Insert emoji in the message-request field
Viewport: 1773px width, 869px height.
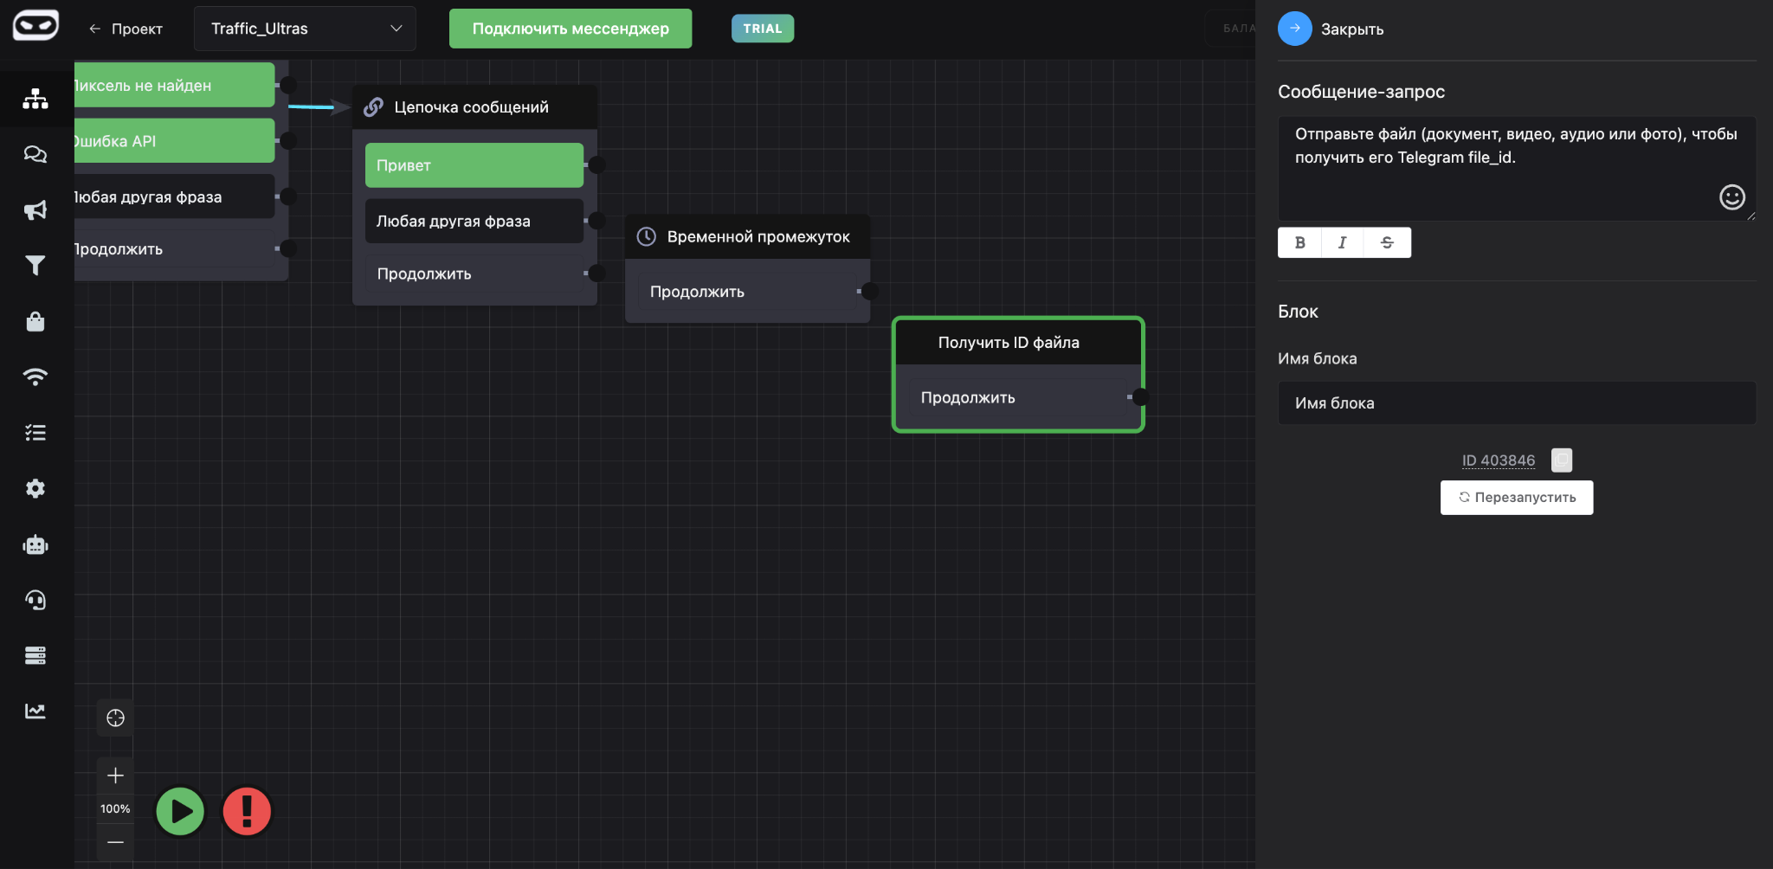(x=1731, y=197)
